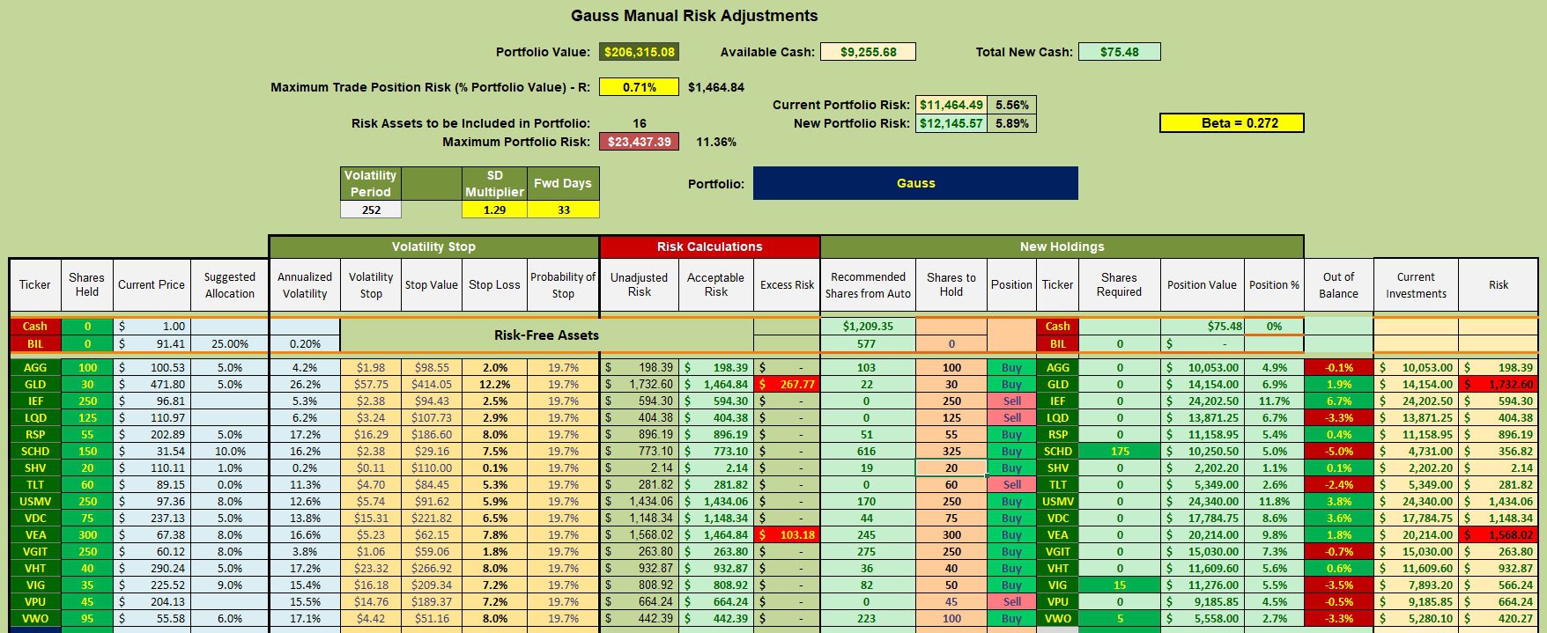Select VIG shares required 15
Viewport: 1547px width, 633px height.
click(1120, 585)
